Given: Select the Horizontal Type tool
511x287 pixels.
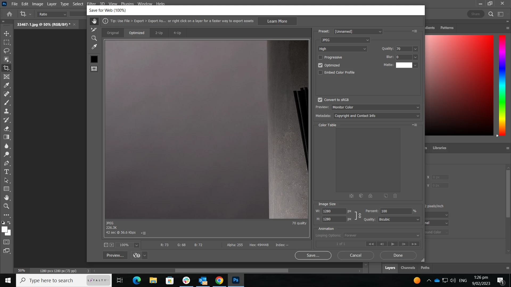Looking at the screenshot, I should coord(7,172).
